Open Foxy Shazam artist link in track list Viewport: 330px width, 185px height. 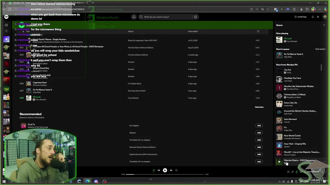coord(41,100)
